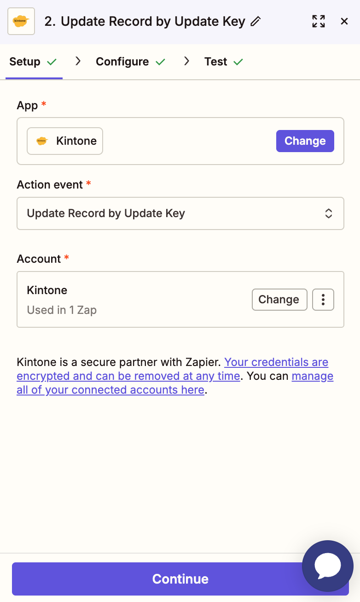
Task: Click the chevron between Setup and Configure
Action: pos(77,60)
